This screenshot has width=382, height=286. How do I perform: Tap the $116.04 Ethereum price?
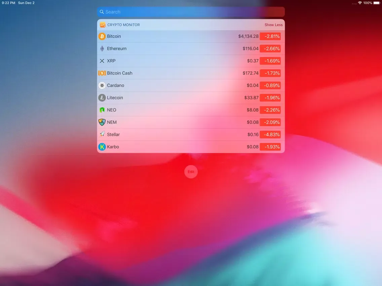(251, 49)
